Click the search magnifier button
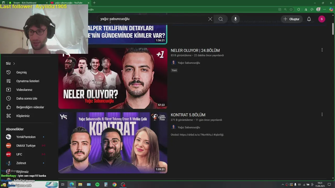 click(221, 19)
